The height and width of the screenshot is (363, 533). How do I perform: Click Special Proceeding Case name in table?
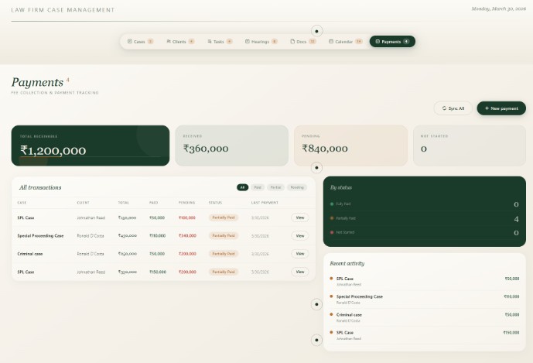pos(40,236)
